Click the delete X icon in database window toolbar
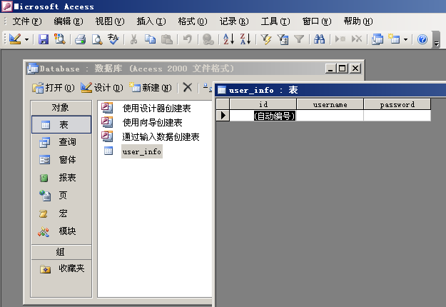446x307 pixels. click(x=188, y=88)
